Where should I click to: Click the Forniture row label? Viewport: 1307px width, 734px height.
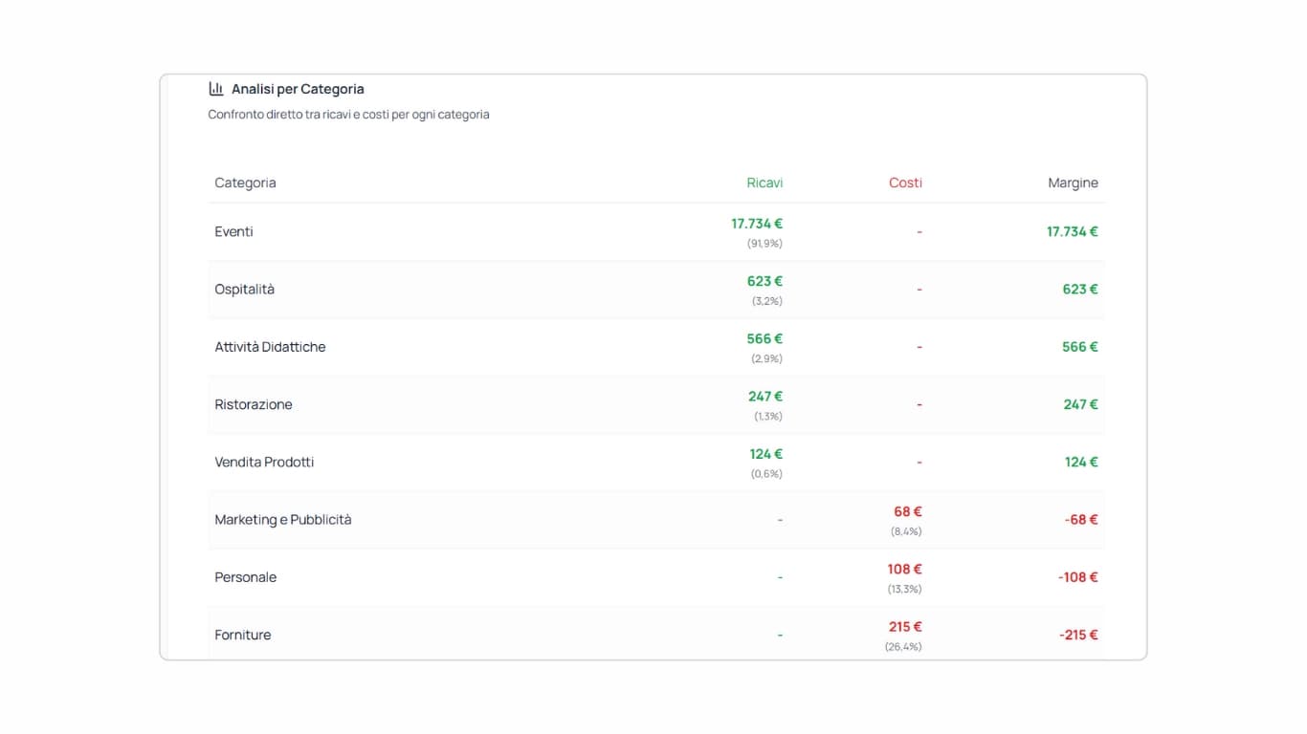pos(242,635)
